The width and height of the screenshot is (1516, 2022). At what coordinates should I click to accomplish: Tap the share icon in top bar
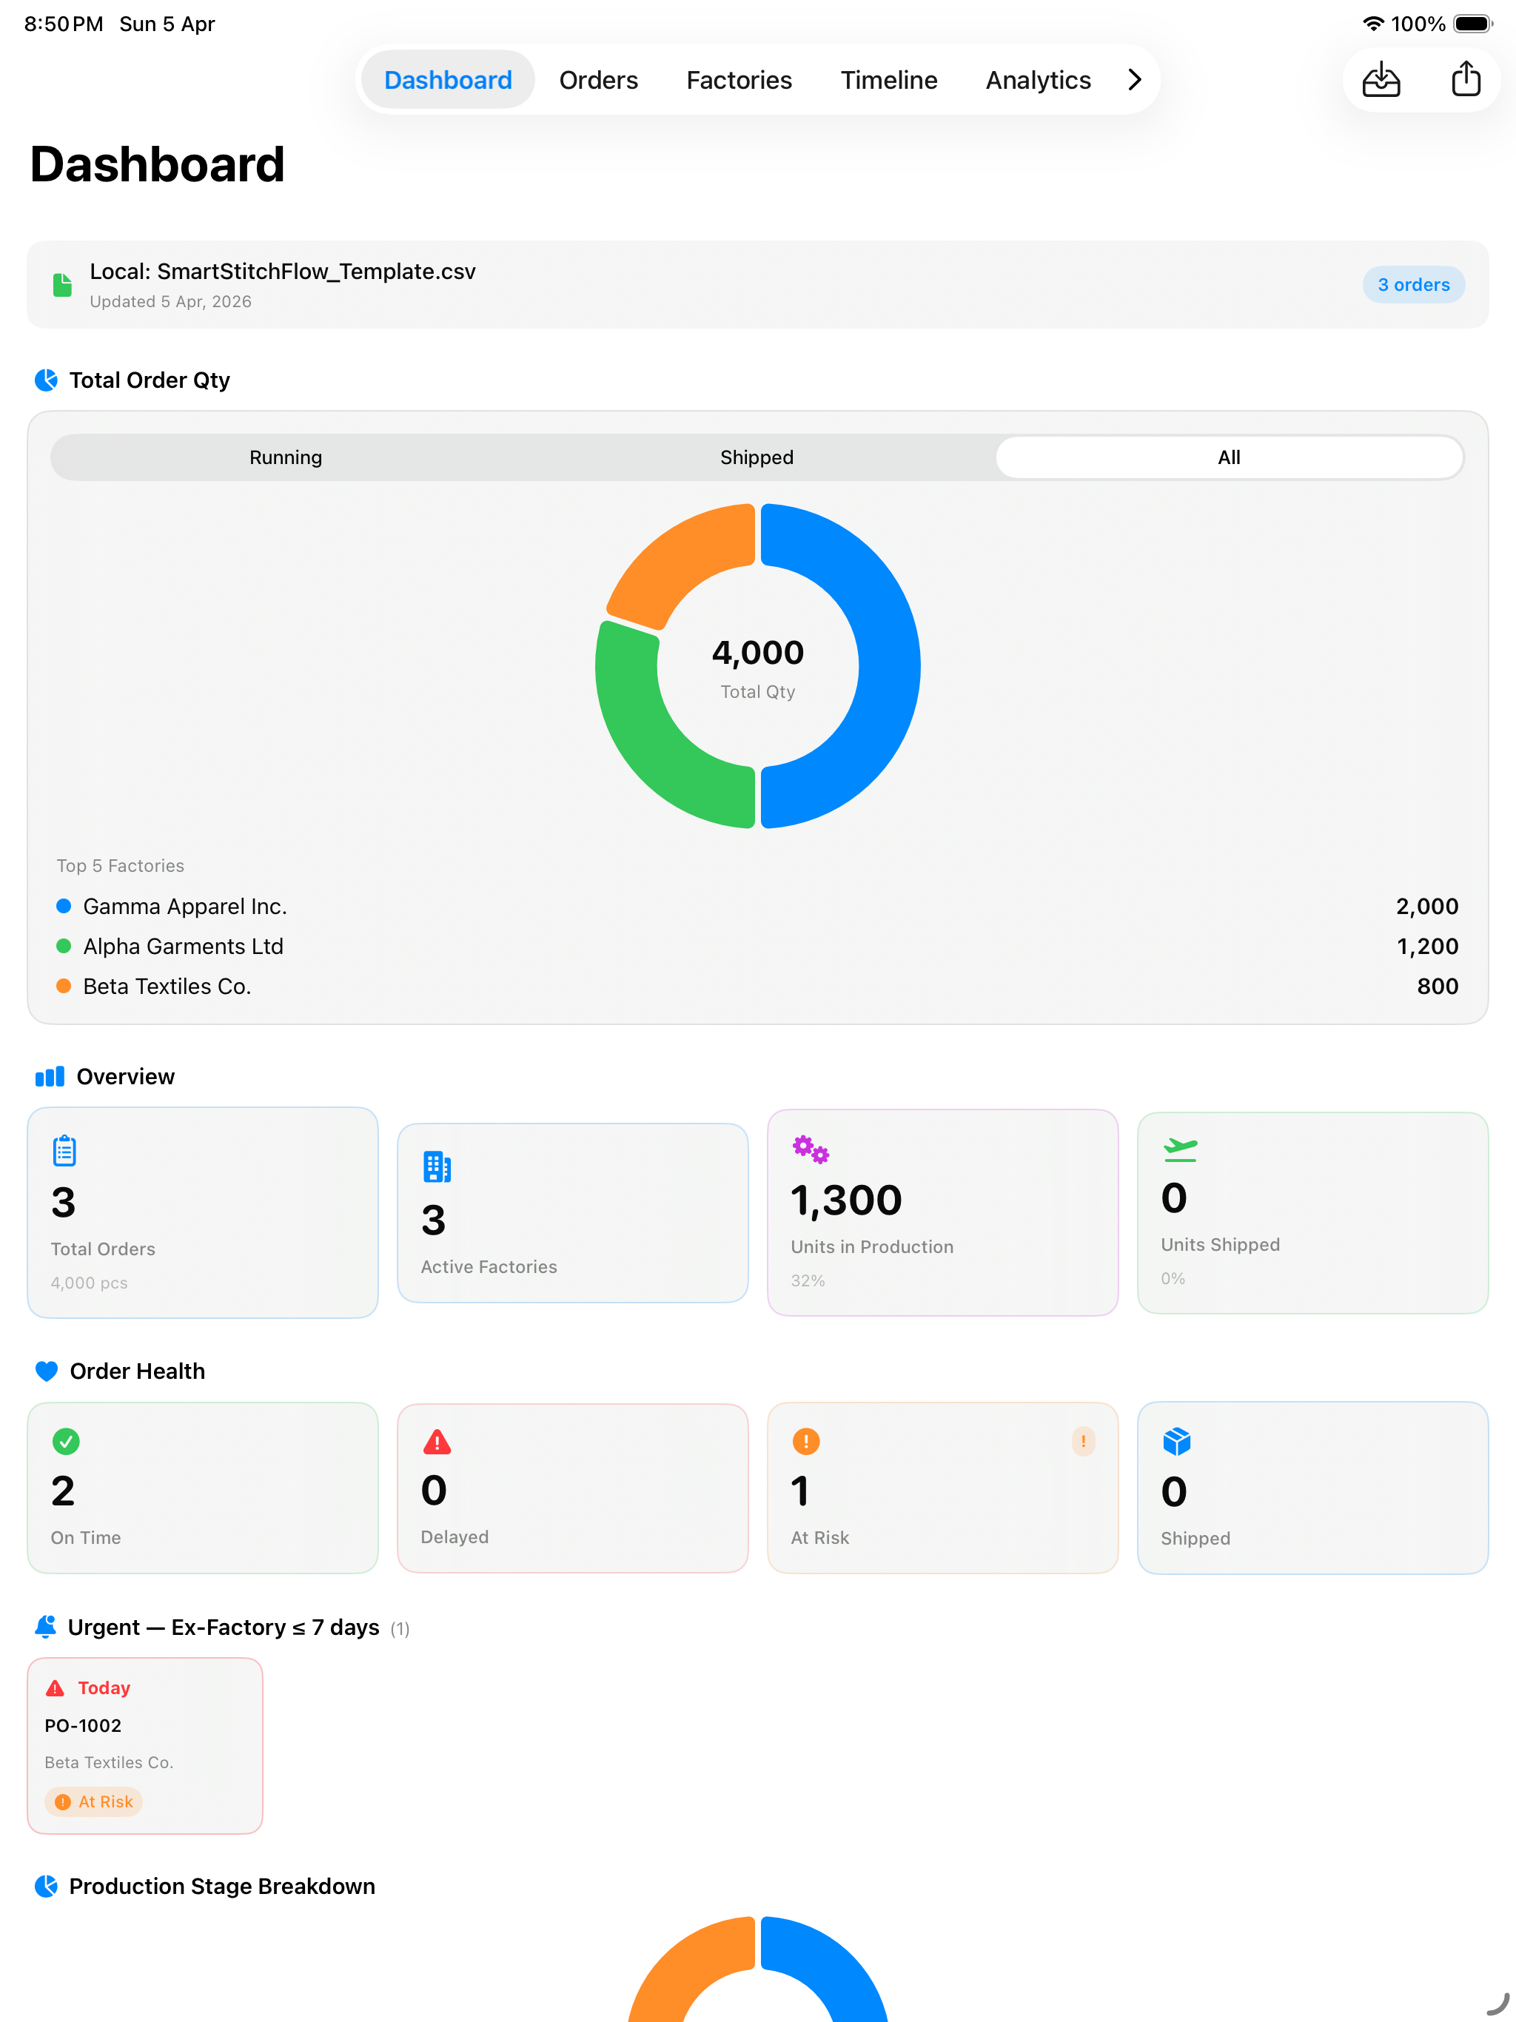point(1466,78)
